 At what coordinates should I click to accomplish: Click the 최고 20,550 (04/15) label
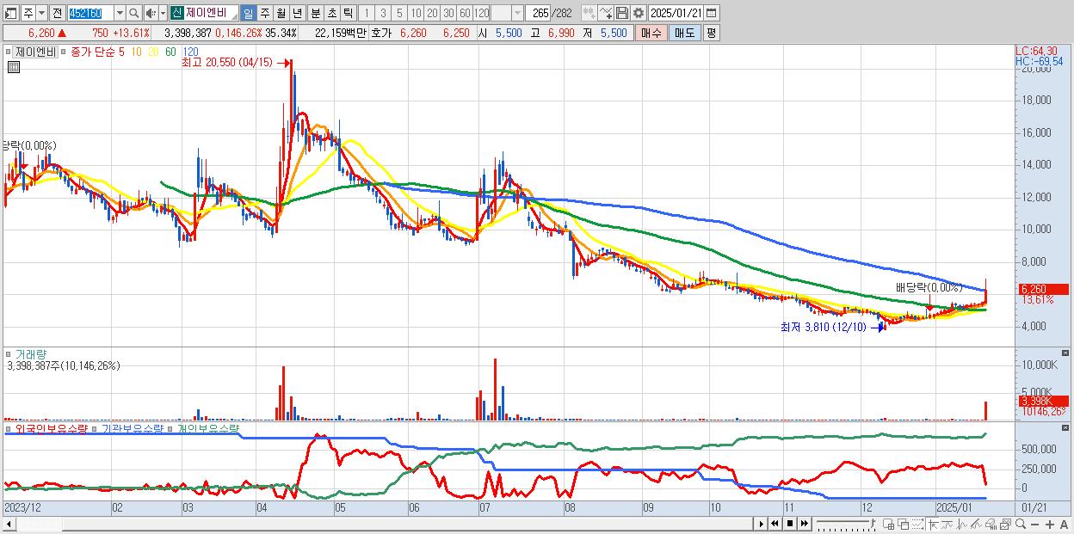(x=226, y=63)
